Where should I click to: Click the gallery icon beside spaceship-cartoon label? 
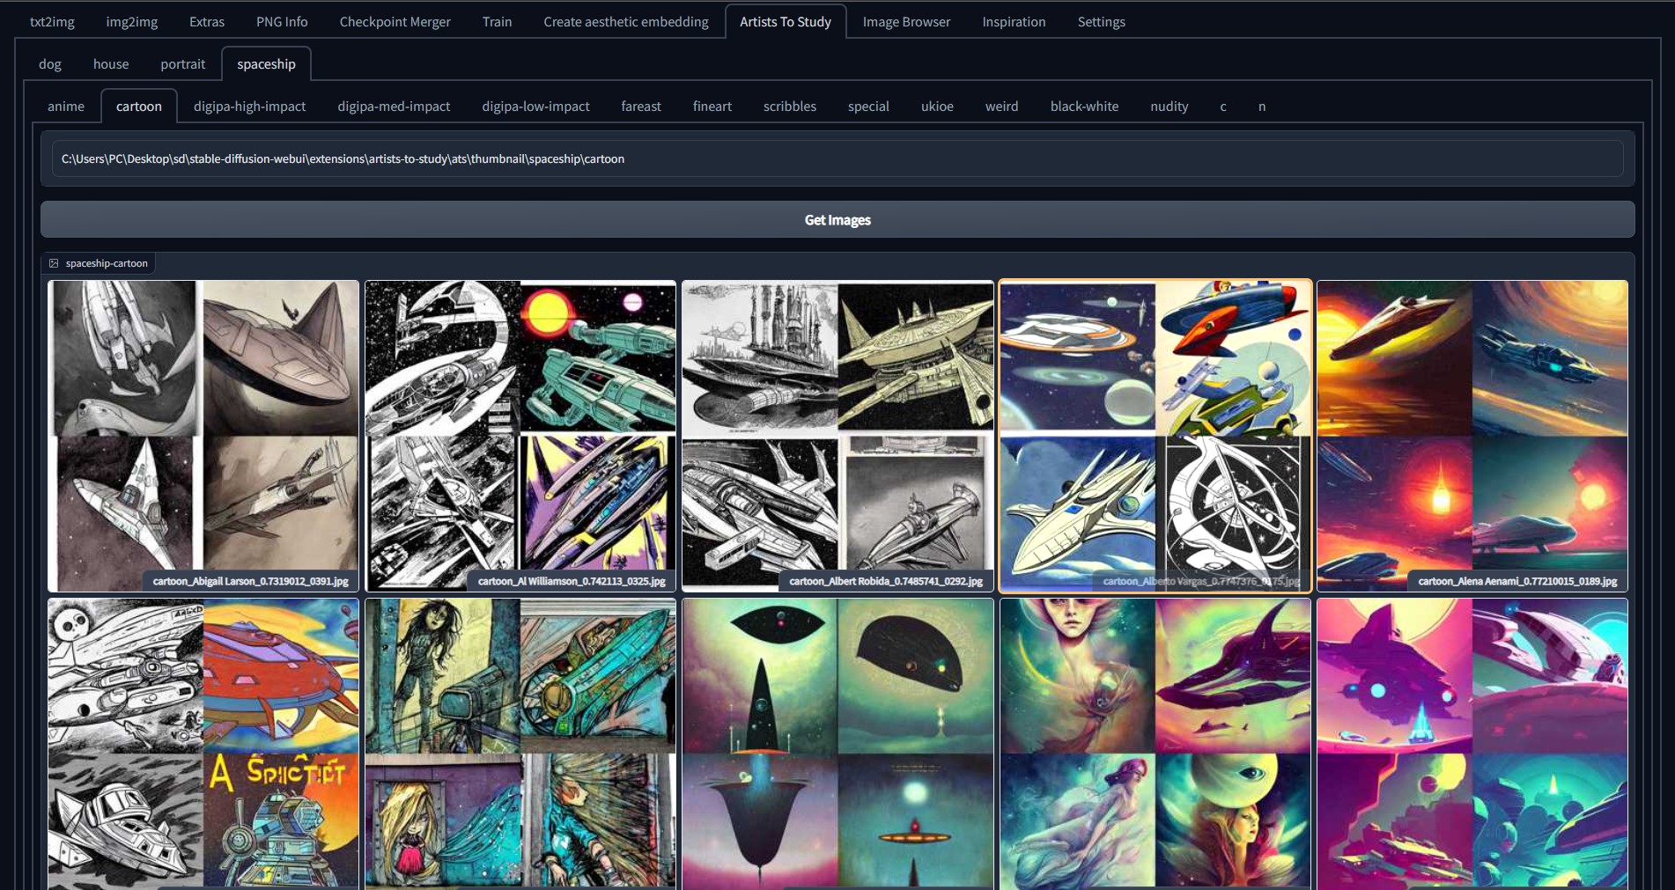[x=54, y=263]
